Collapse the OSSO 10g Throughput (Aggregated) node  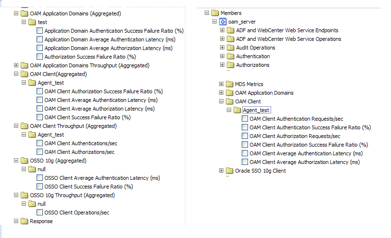coord(16,195)
